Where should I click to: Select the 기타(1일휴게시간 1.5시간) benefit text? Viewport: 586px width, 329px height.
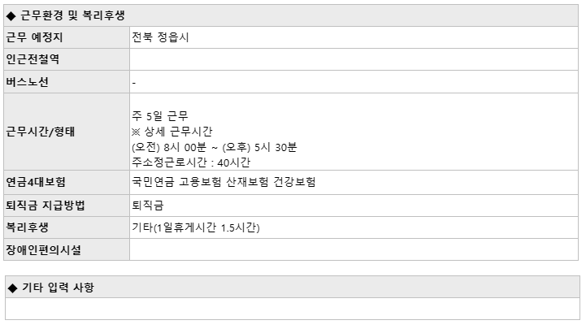(195, 227)
